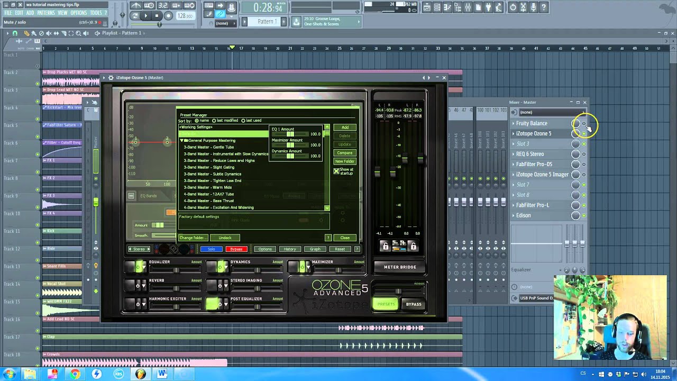Toggle FabFilter Pro-L slot enable LED
Image resolution: width=677 pixels, height=381 pixels.
(584, 205)
